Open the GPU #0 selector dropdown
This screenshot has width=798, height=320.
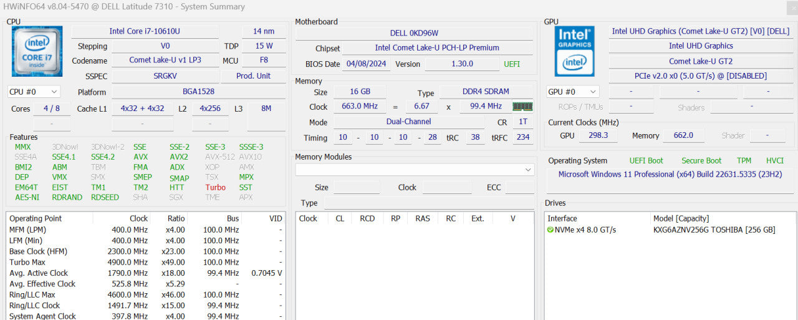coord(572,92)
